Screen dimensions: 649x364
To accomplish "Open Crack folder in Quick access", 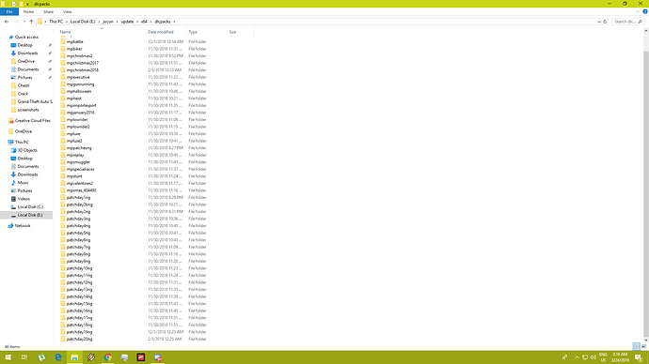I will (x=23, y=94).
